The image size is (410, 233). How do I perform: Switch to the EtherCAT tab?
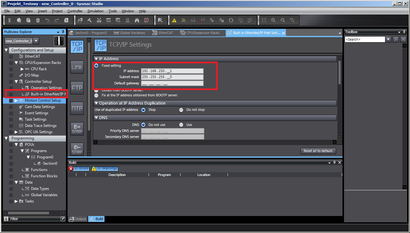[163, 33]
